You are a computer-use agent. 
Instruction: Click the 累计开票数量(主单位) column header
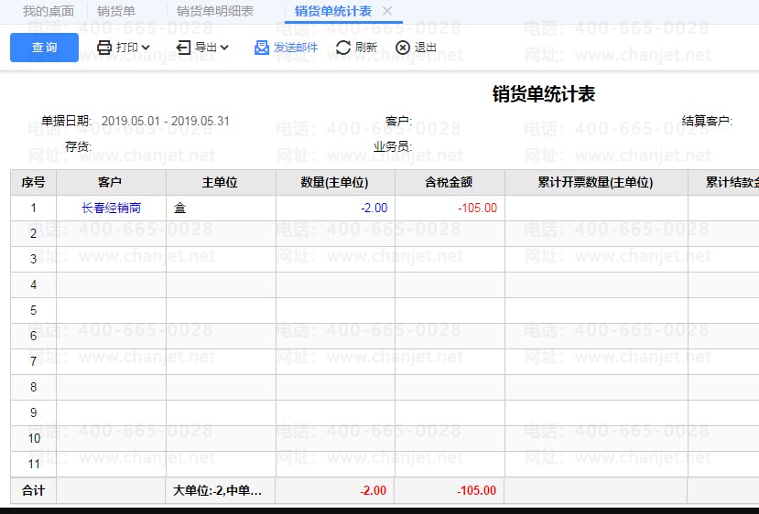point(596,182)
